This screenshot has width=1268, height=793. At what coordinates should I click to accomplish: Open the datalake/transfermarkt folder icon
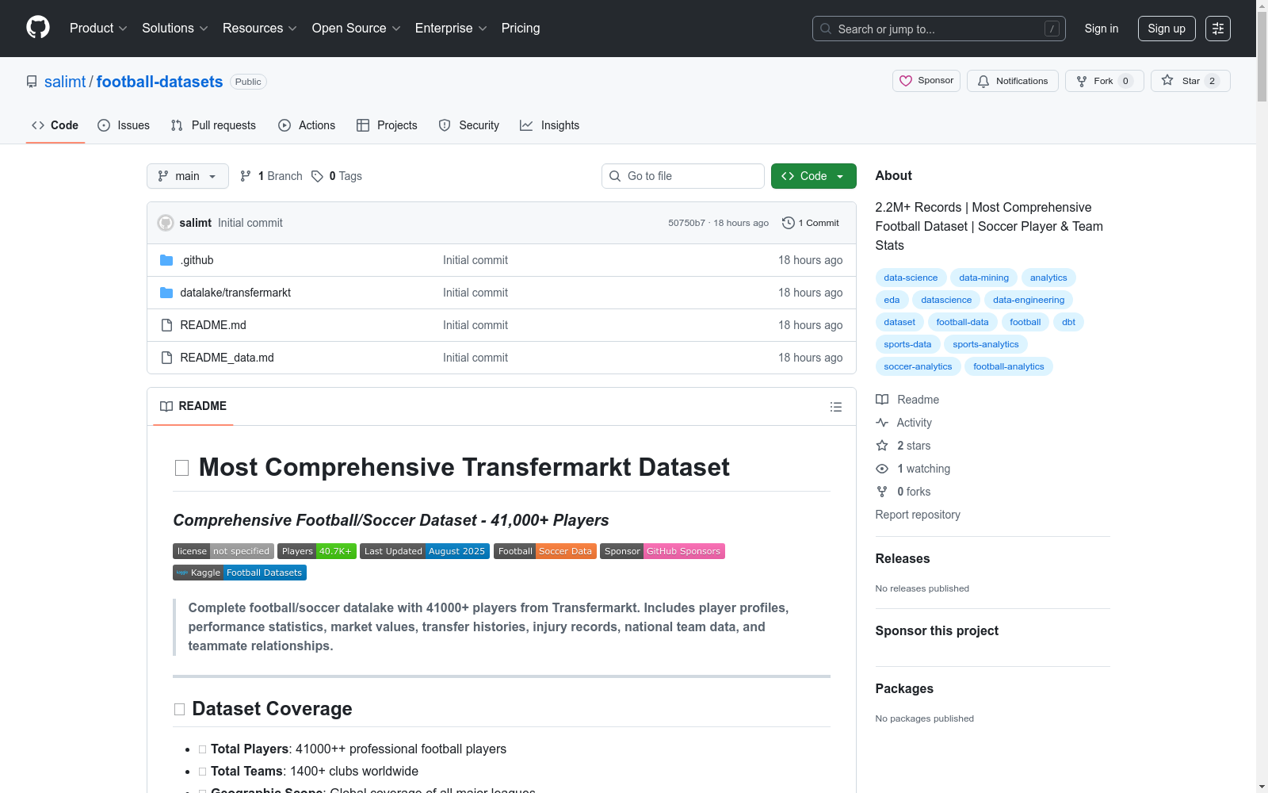coord(166,293)
